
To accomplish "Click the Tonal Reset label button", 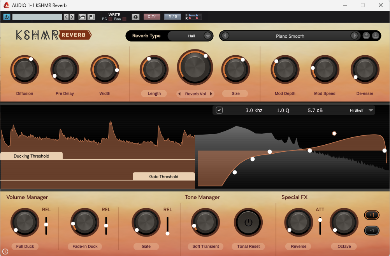I will click(x=248, y=246).
